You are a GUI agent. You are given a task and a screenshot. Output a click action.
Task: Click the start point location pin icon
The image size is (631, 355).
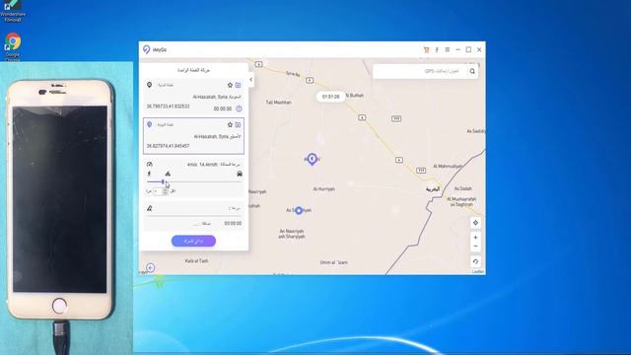149,85
